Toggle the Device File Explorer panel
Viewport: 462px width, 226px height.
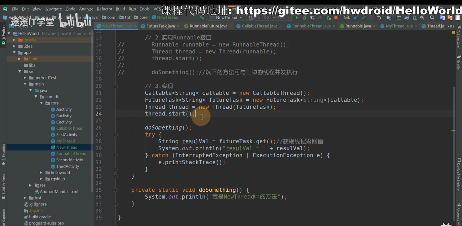(458, 175)
